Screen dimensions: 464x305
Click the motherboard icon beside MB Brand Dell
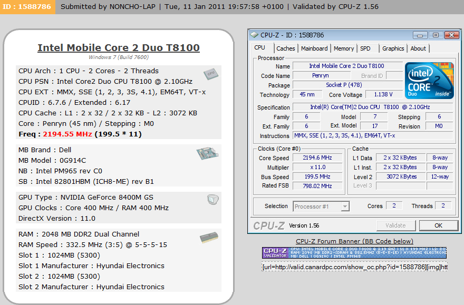coord(207,153)
